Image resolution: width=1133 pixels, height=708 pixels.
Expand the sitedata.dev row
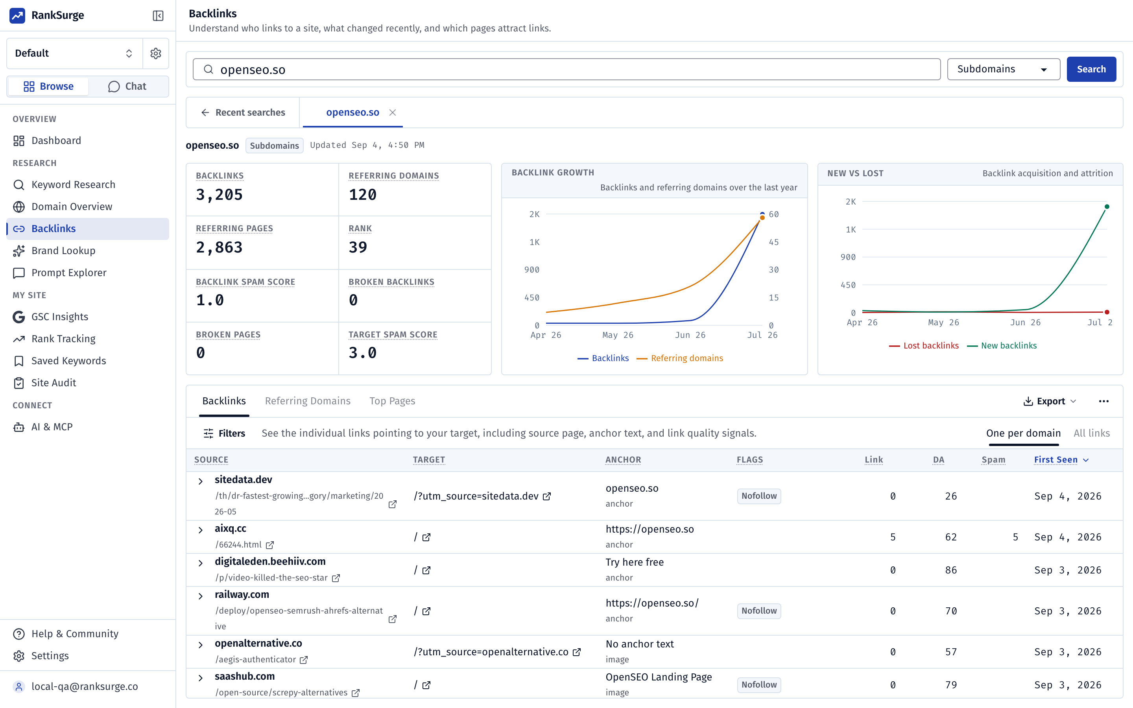coord(200,481)
